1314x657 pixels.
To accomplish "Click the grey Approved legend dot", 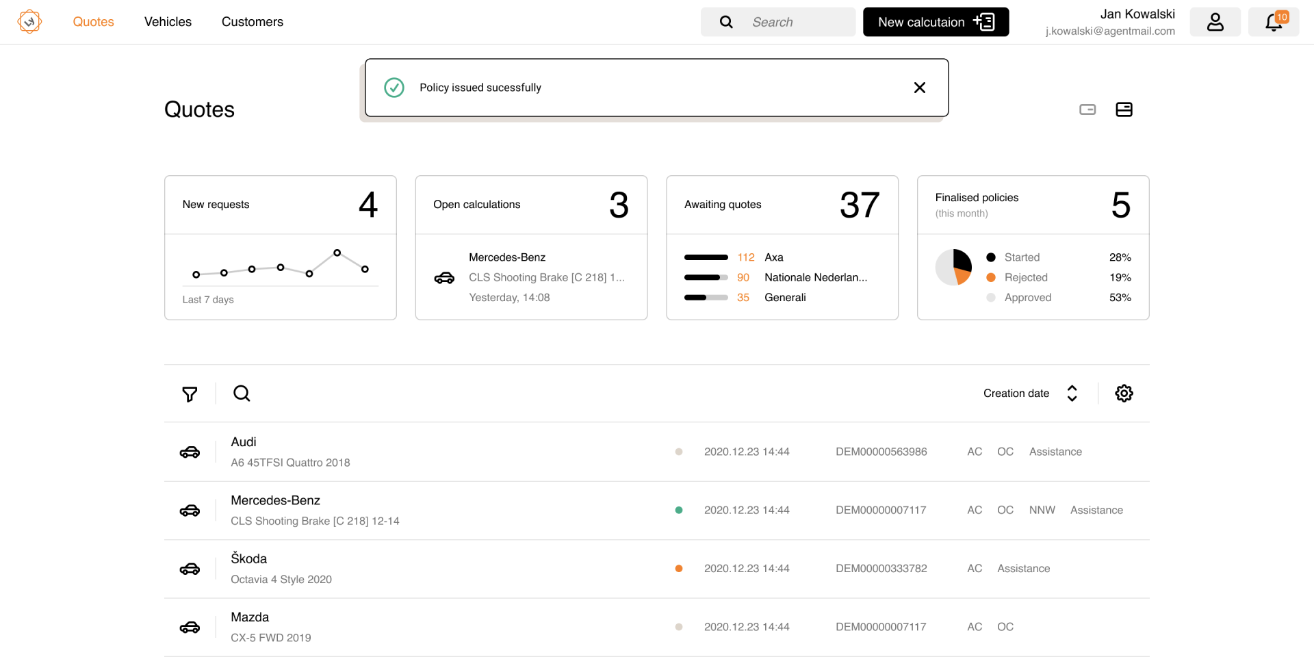I will (x=990, y=297).
